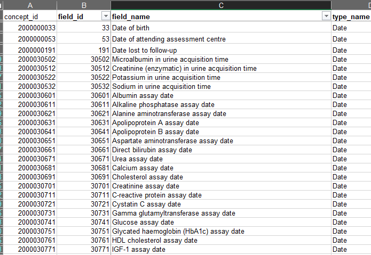Click Glycated haemoglobin (HbA1c) assay date cell
This screenshot has height=255, width=371.
(x=221, y=231)
